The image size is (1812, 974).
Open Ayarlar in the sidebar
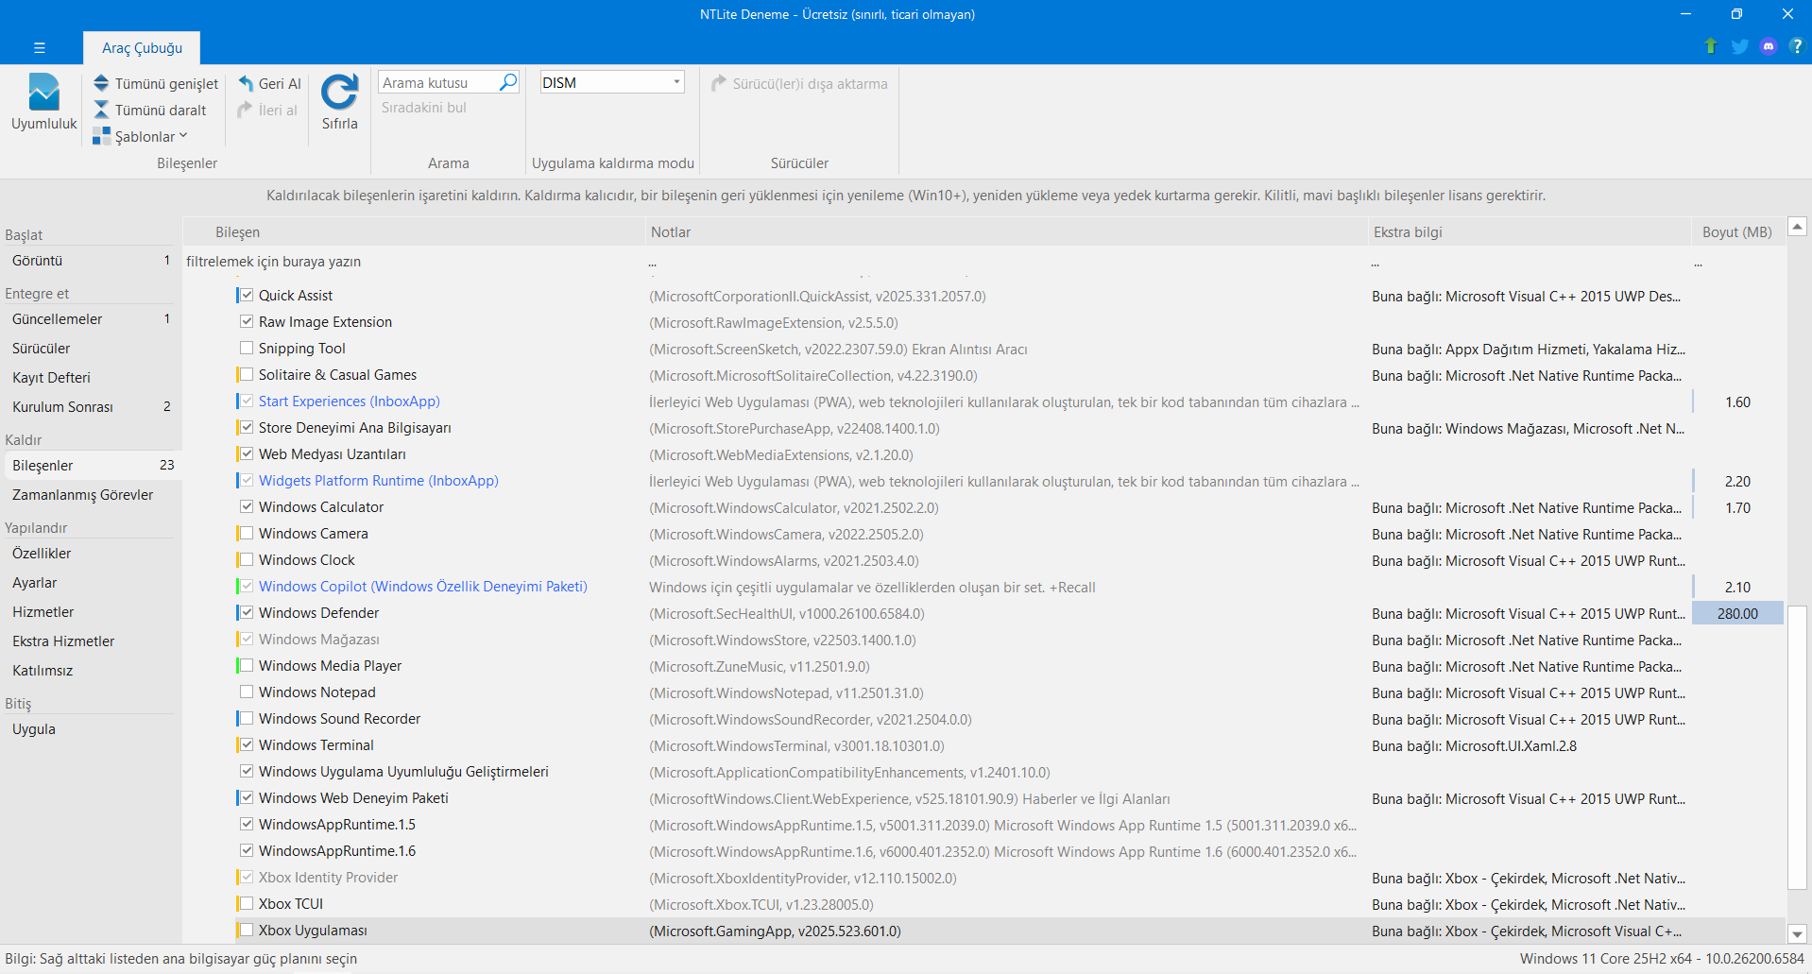[x=91, y=582]
